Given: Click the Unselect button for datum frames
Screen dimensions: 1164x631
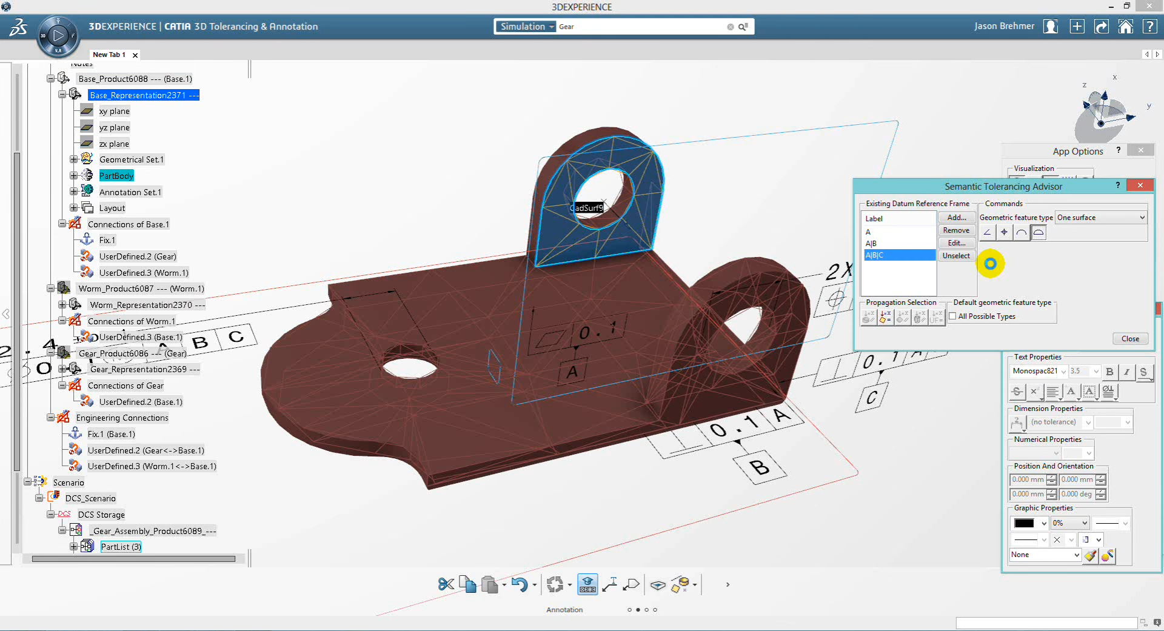Looking at the screenshot, I should (956, 255).
